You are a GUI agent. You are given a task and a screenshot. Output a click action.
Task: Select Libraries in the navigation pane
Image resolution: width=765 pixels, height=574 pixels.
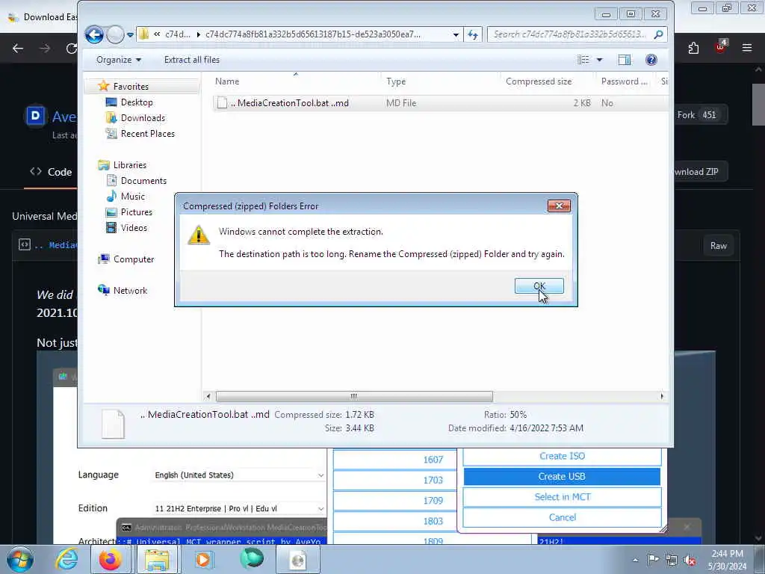130,165
